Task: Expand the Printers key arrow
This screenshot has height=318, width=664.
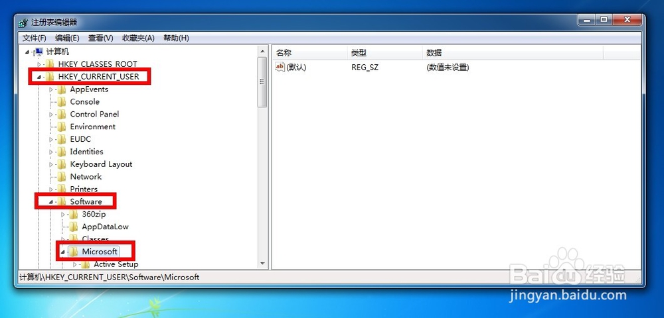Action: pos(51,189)
